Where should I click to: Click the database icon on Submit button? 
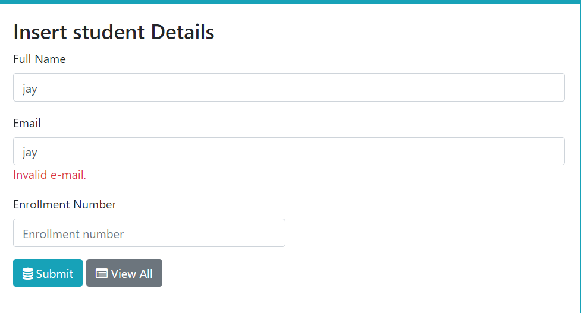(x=28, y=274)
